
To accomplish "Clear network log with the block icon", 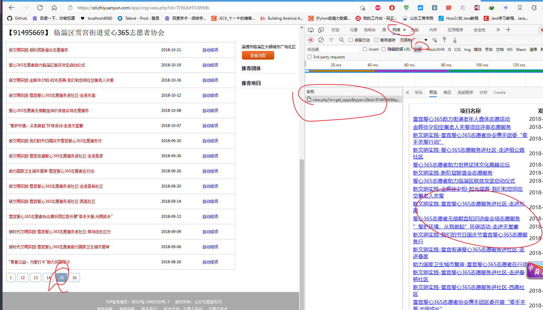I will tap(321, 40).
